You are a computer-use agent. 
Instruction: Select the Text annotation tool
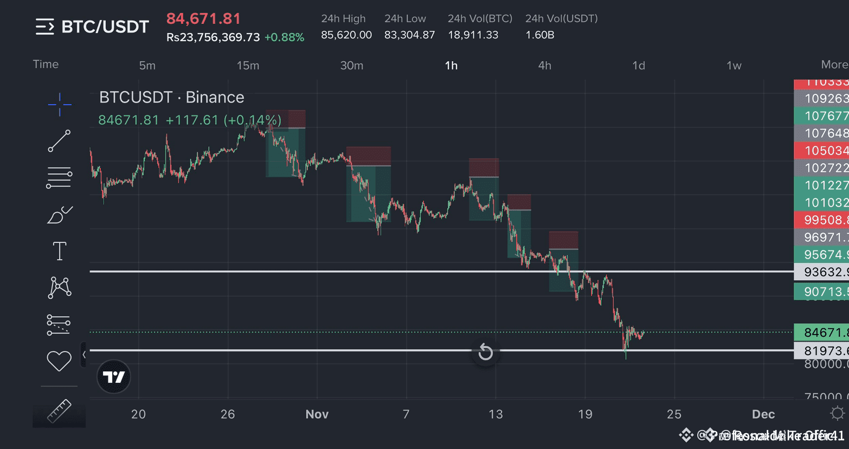(59, 251)
